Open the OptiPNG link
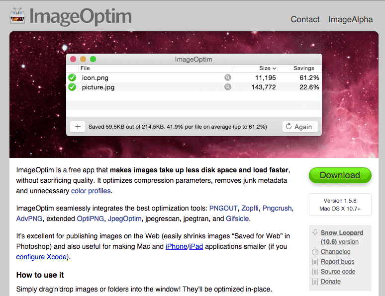Screen dimensions: 385x296 point(91,219)
